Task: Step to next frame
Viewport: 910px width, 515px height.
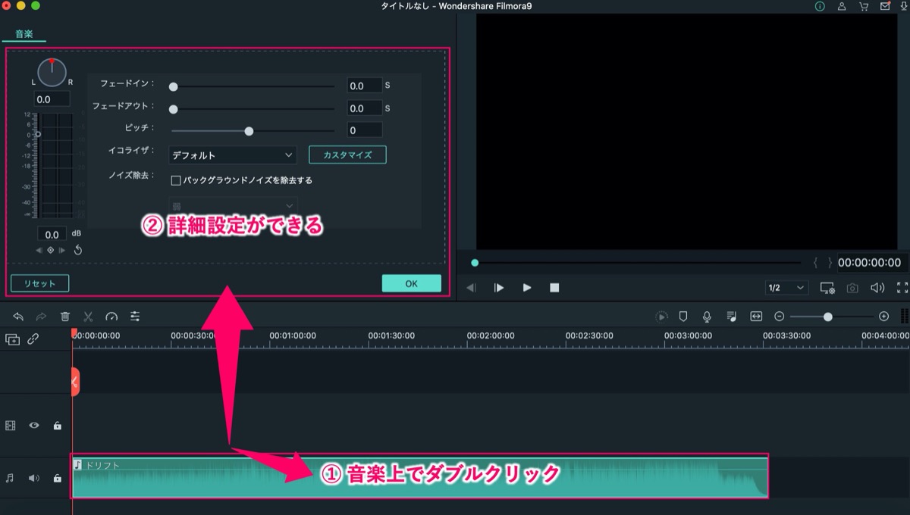Action: click(498, 288)
